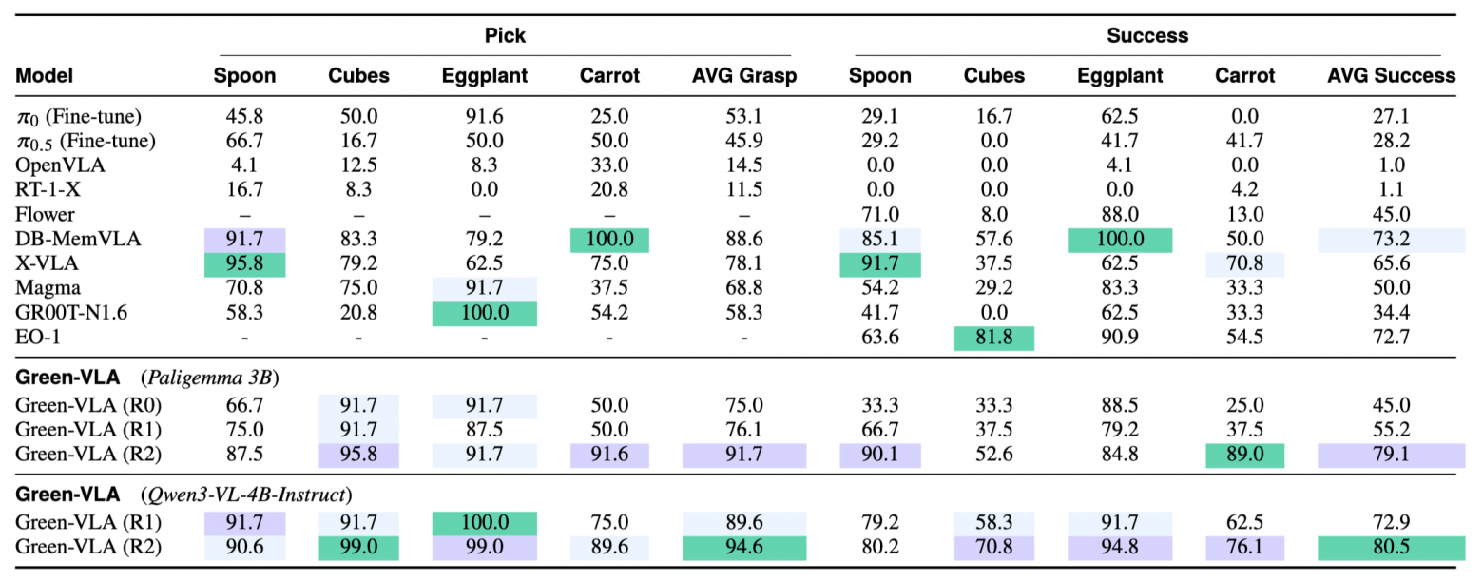This screenshot has height=582, width=1483.
Task: Select the "Model" column header
Action: 45,76
